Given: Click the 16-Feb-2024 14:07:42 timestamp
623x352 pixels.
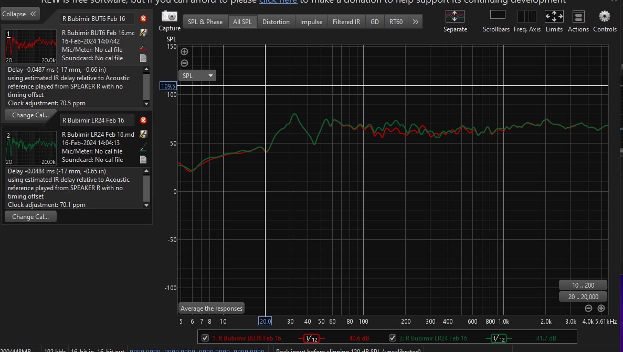Looking at the screenshot, I should pos(91,41).
